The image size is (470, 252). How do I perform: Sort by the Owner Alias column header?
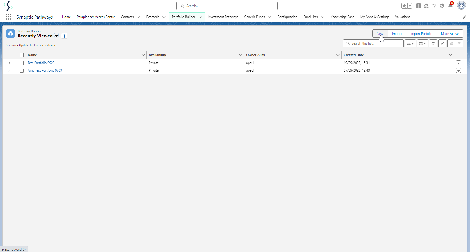point(255,55)
